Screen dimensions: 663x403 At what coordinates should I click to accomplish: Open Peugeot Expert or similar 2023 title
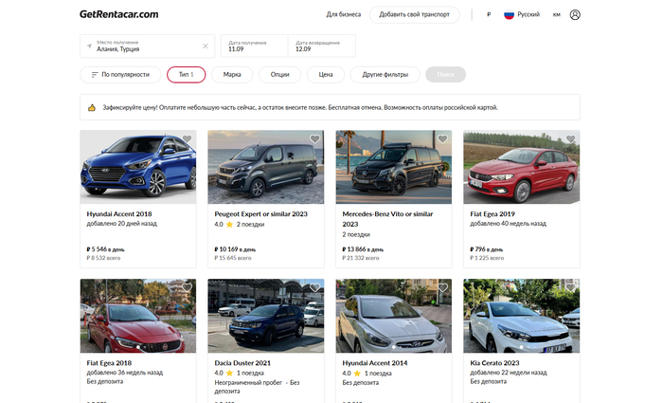[260, 214]
